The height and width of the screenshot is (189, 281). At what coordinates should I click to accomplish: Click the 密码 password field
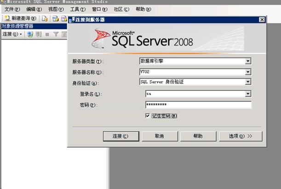pyautogui.click(x=198, y=105)
